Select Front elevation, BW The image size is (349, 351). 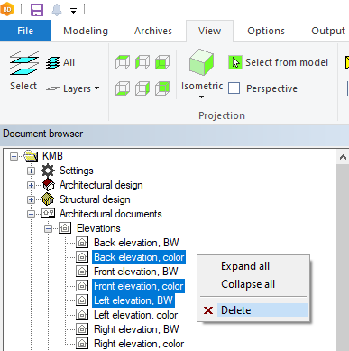pos(136,272)
